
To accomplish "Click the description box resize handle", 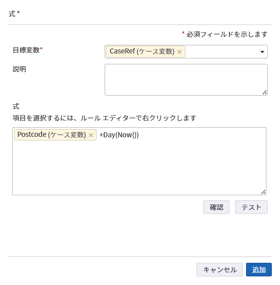I will pos(265,92).
